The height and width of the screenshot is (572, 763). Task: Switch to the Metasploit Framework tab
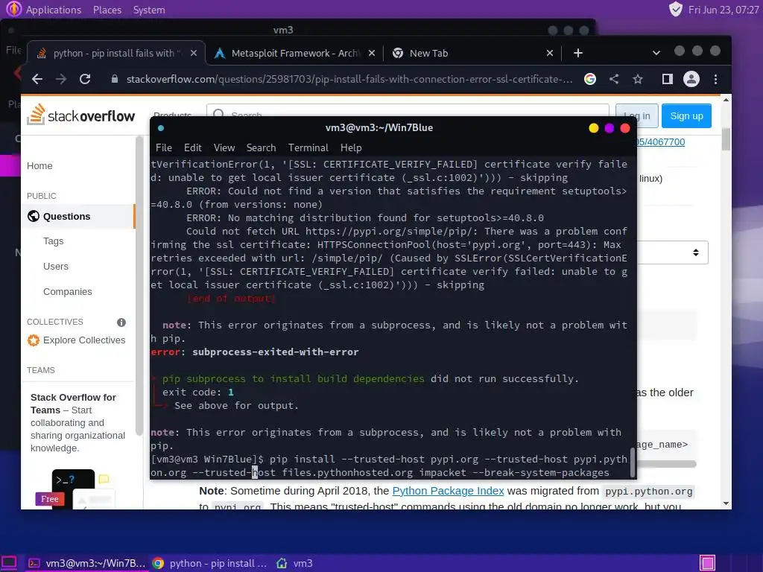tap(295, 53)
